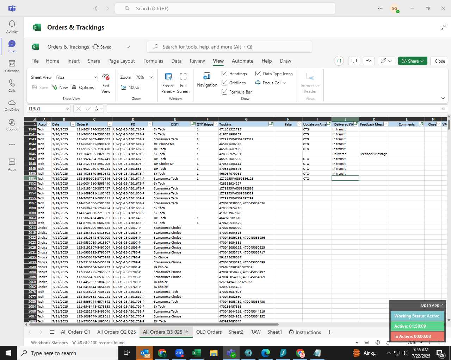451x360 pixels.
Task: Set zoom to 100%
Action: pyautogui.click(x=130, y=88)
